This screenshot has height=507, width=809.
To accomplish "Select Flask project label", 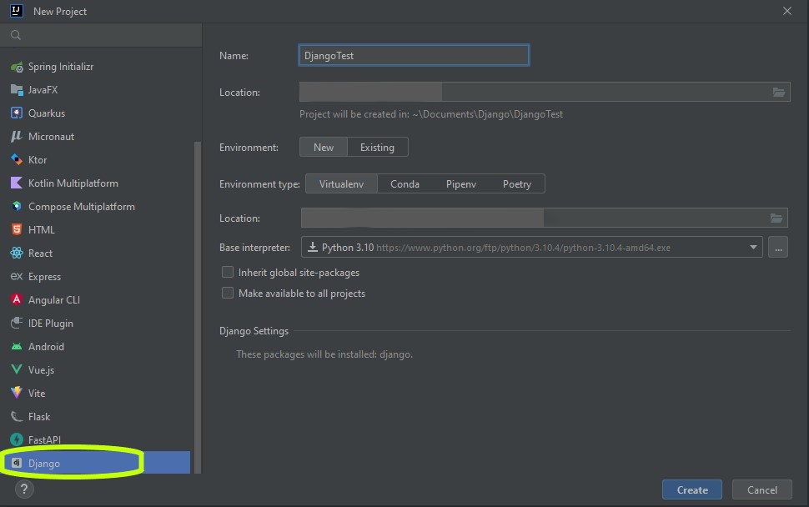I will (x=39, y=416).
